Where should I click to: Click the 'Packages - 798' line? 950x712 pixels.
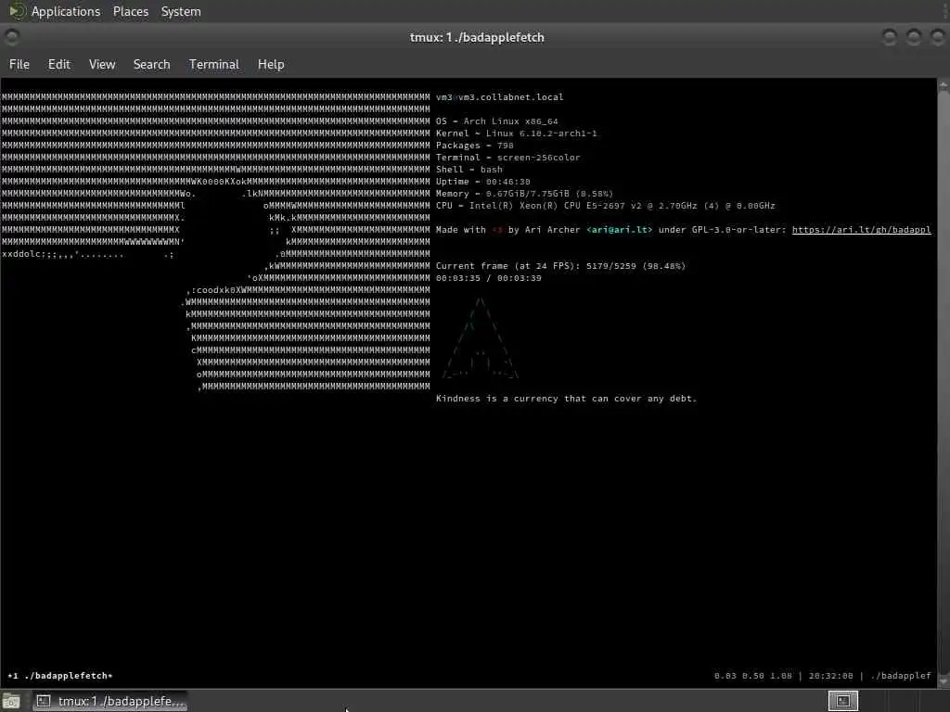[x=474, y=146]
